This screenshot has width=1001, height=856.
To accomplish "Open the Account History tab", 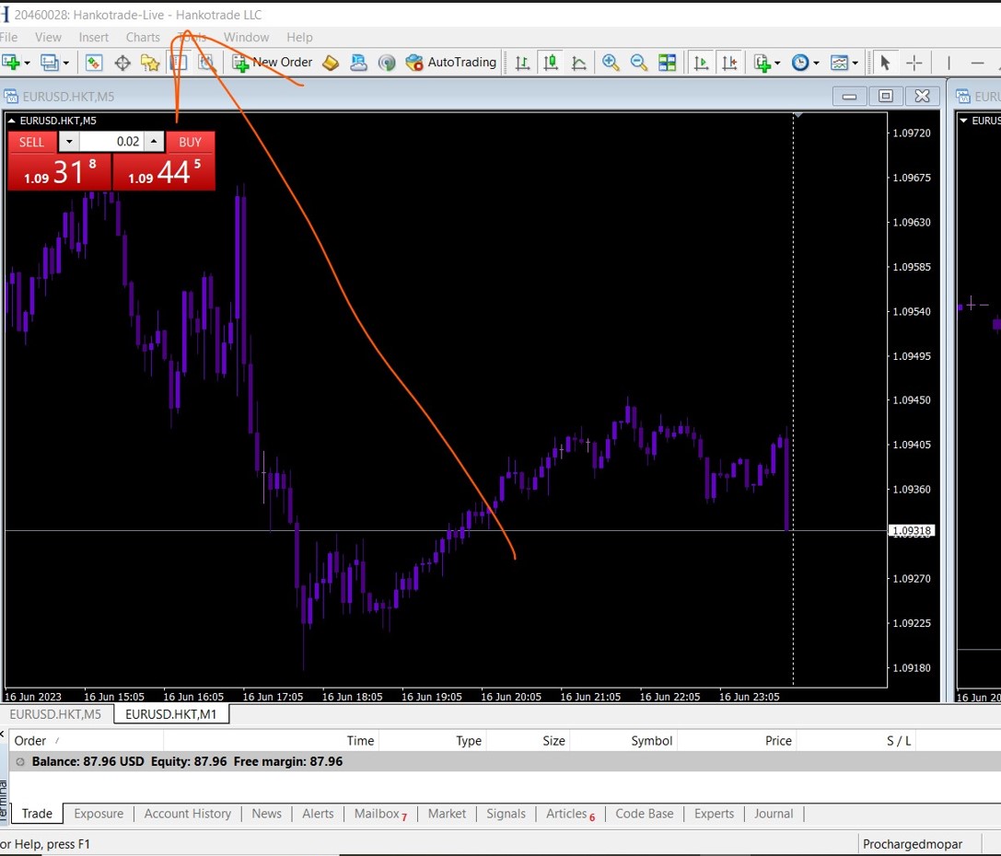I will pyautogui.click(x=188, y=814).
